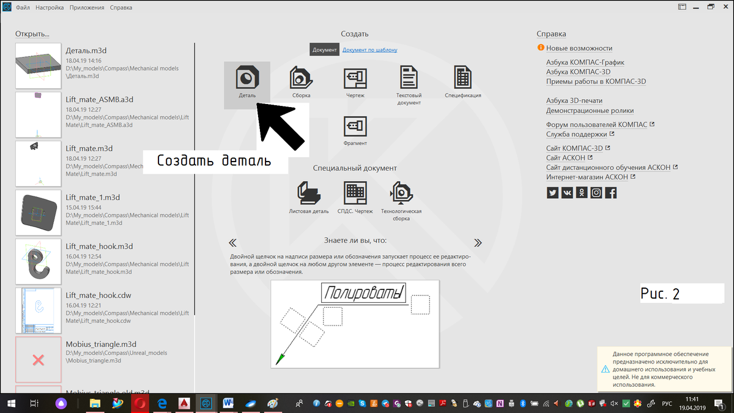Viewport: 734px width, 413px height.
Task: Open recent file Деталь.m3d thumbnail
Action: (x=38, y=65)
